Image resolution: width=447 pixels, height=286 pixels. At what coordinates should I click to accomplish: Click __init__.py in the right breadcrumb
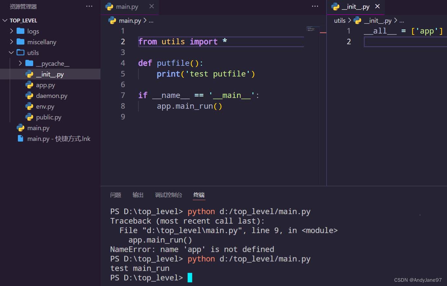378,20
